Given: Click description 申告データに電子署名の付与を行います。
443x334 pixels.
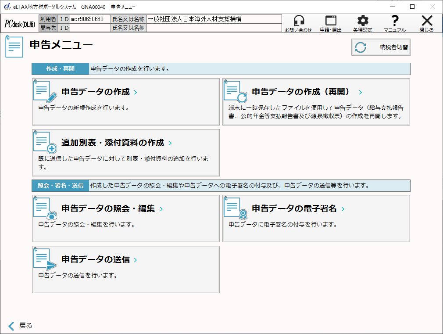Looking at the screenshot, I should [283, 225].
